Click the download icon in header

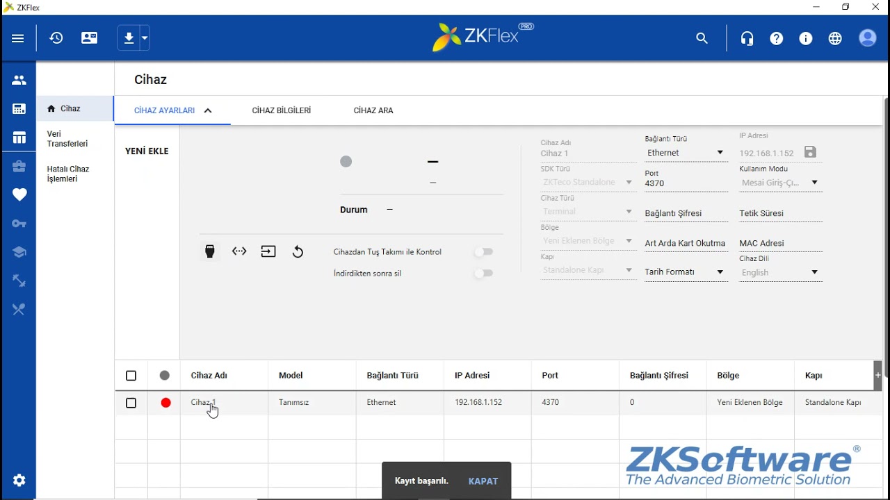click(x=129, y=38)
